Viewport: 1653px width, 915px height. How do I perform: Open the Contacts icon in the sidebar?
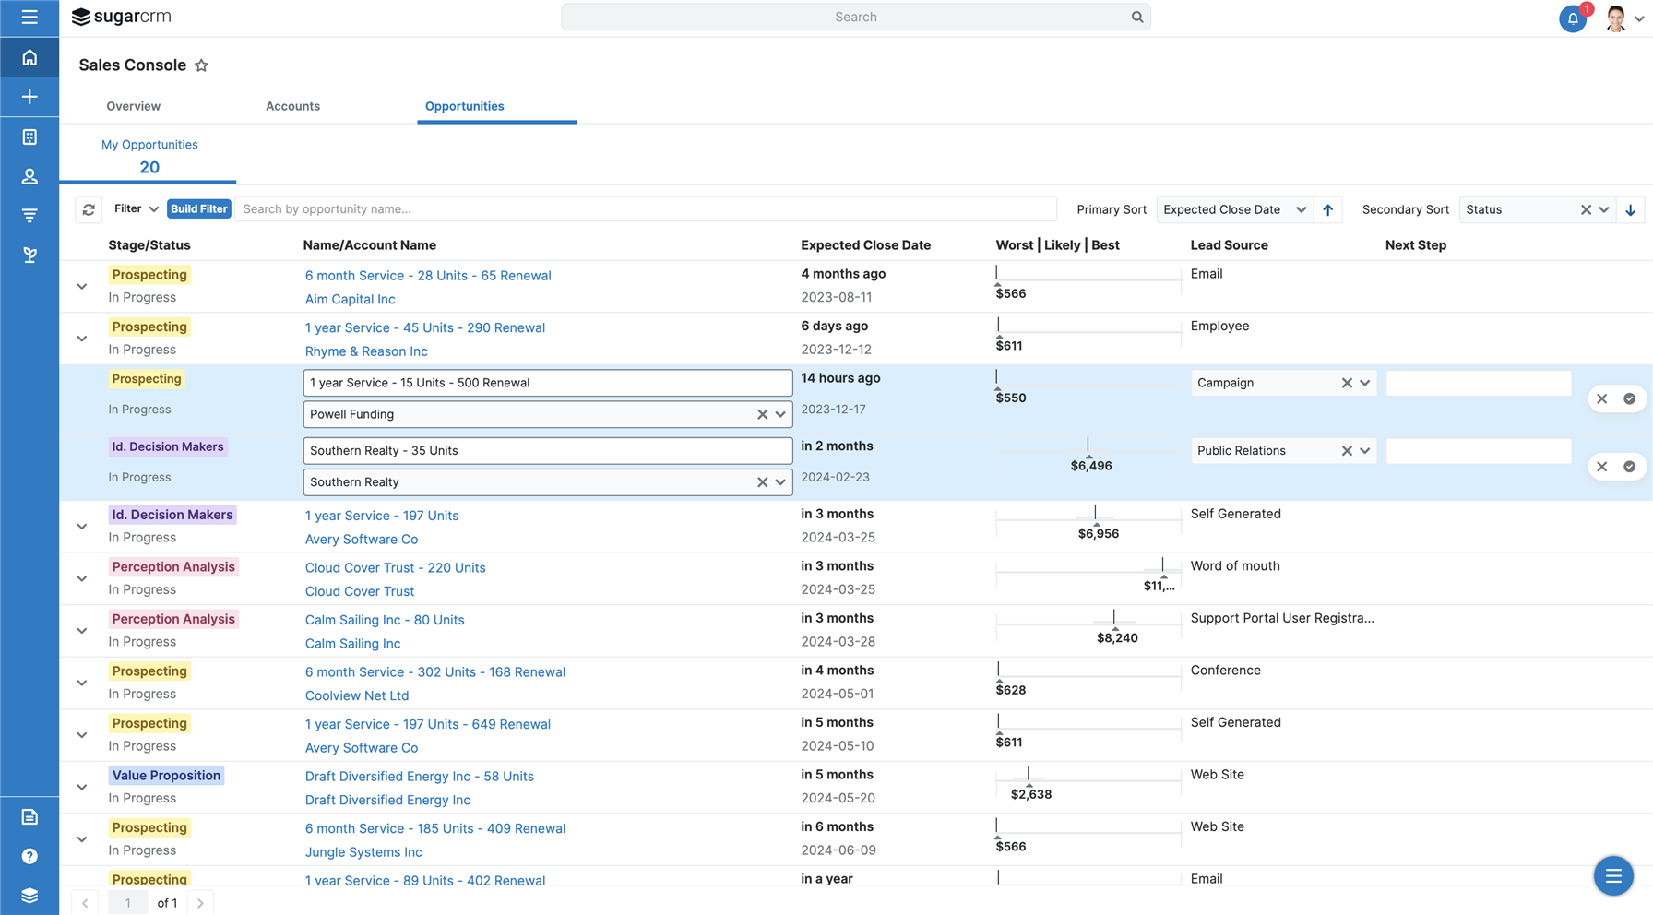click(30, 175)
